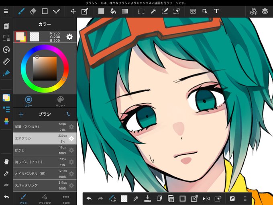The image size is (273, 205).
Task: Select the Gradient tool
Action: click(125, 11)
